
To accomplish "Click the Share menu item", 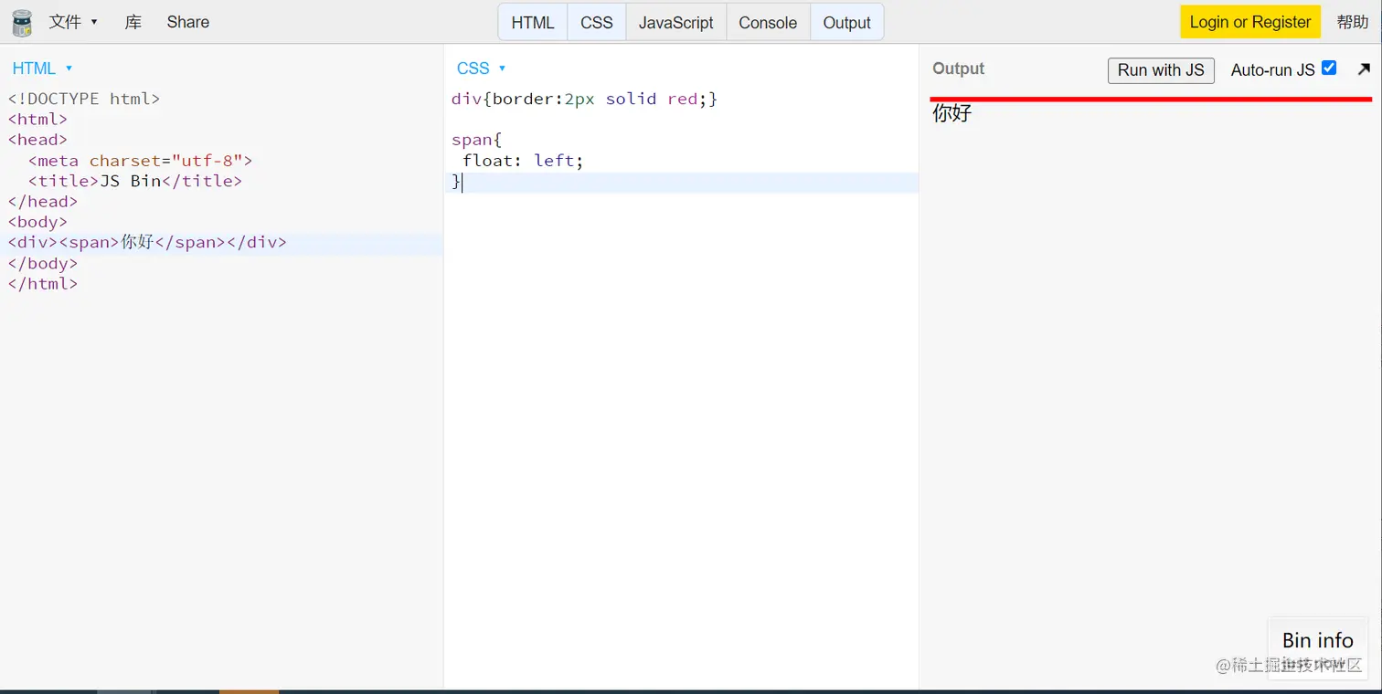I will (x=188, y=22).
